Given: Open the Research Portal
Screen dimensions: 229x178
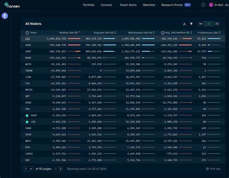Looking at the screenshot, I should [172, 5].
